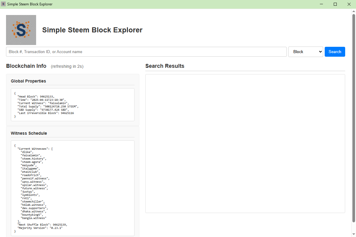Image resolution: width=356 pixels, height=237 pixels.
Task: Click witness entry "upvu.witness"
Action: point(33,182)
